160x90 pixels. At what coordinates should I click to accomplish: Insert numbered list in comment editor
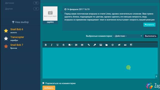click(x=76, y=45)
